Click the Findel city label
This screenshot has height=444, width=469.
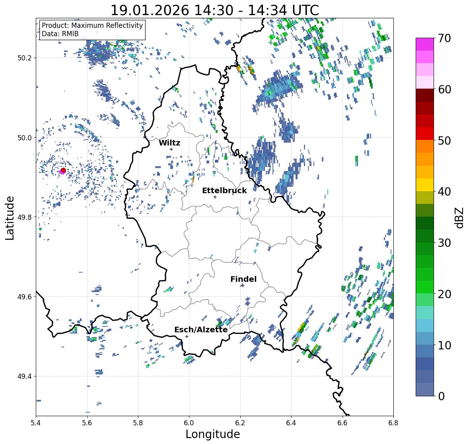coord(243,279)
